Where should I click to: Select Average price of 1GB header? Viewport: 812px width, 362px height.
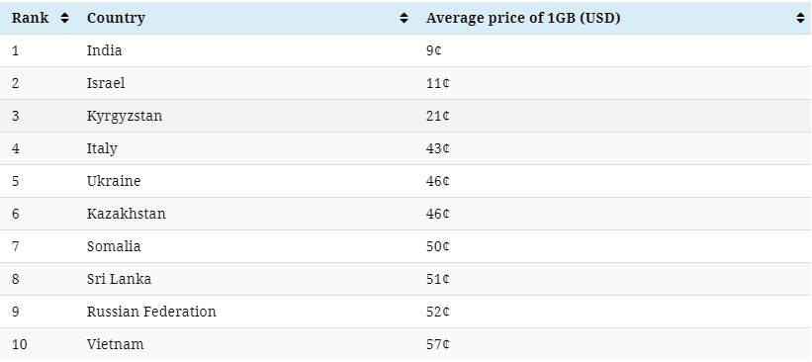point(523,18)
